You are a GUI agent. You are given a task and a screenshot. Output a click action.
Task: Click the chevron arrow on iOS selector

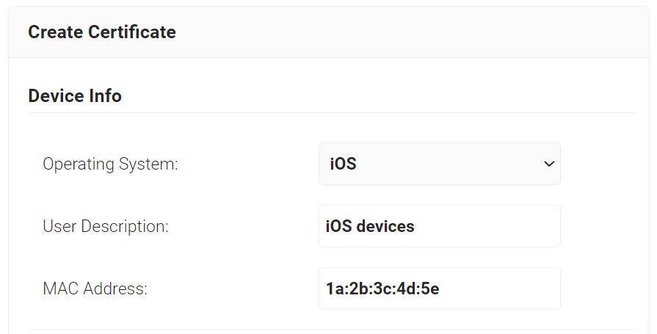point(548,164)
